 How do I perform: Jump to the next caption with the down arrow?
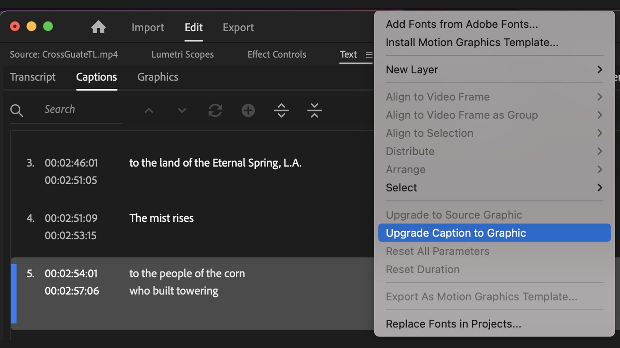pos(182,111)
